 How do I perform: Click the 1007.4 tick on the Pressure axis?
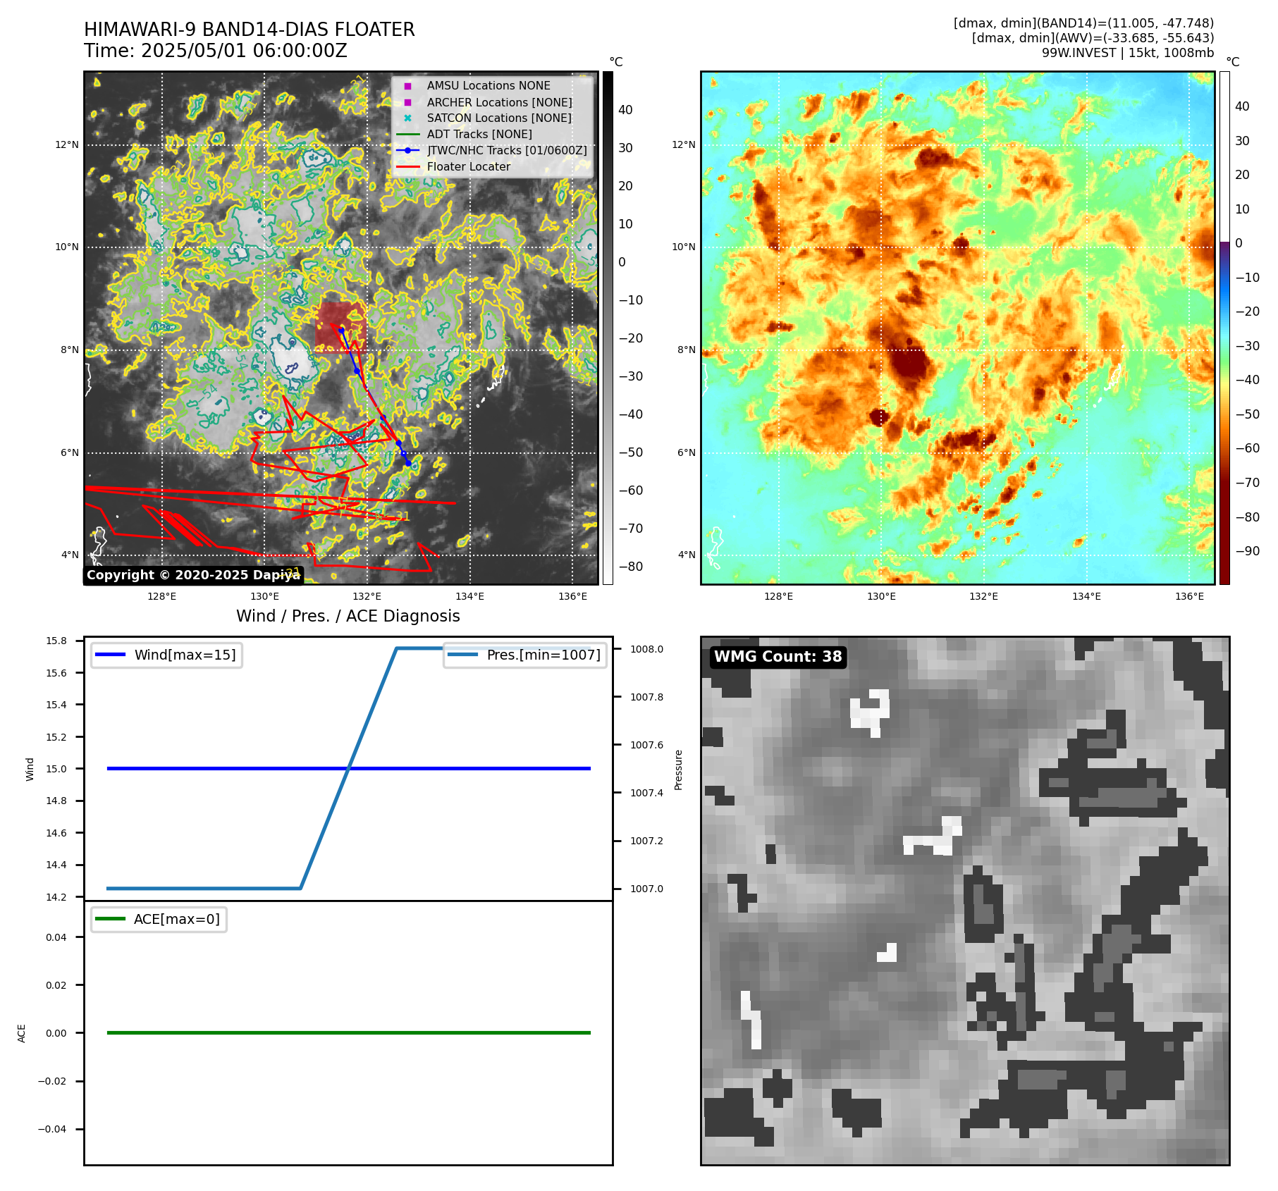click(x=647, y=793)
